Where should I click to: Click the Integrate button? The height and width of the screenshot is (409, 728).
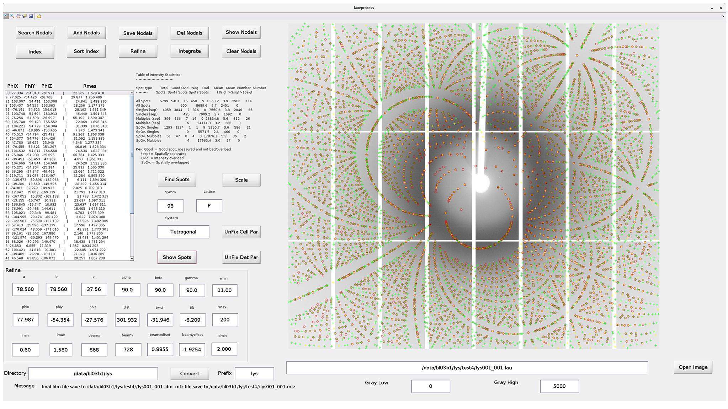click(x=190, y=51)
